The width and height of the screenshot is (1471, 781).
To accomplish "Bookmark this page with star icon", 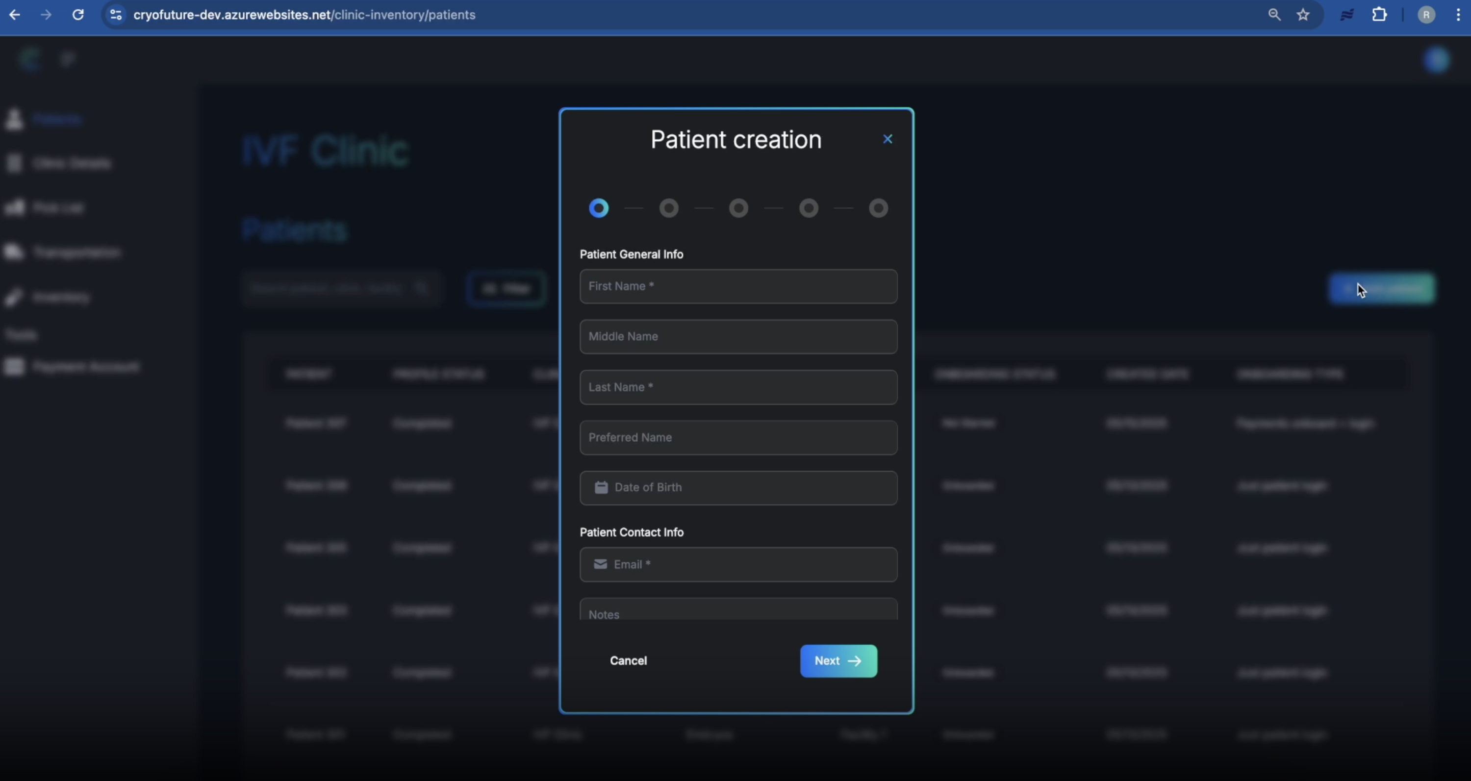I will pos(1303,15).
